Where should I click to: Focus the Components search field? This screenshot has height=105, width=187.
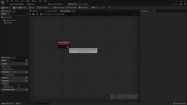pos(18,14)
